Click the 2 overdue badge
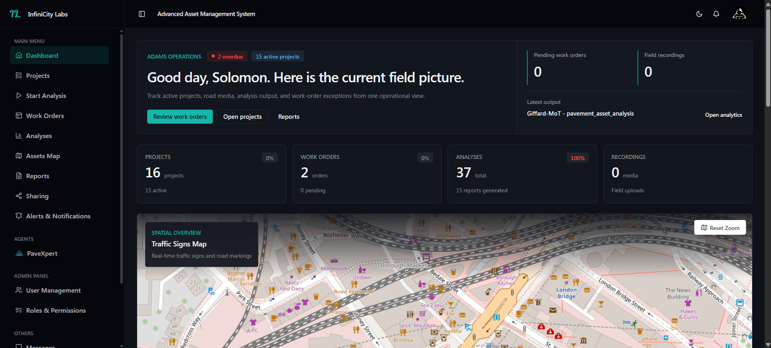The image size is (771, 348). (227, 57)
